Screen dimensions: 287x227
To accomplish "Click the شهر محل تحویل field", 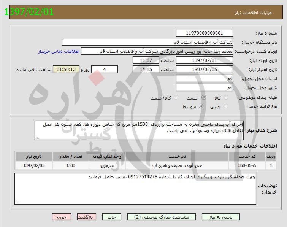I will (x=205, y=88).
